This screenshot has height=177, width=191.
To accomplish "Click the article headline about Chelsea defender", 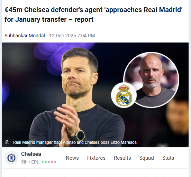I will point(93,15).
